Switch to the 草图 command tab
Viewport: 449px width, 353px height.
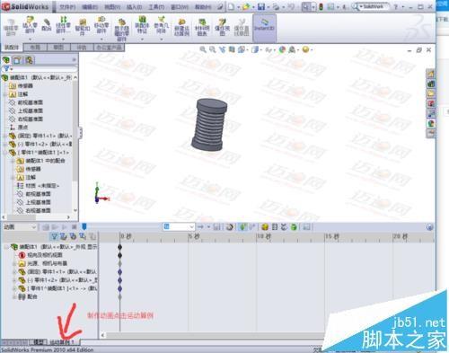(x=58, y=48)
